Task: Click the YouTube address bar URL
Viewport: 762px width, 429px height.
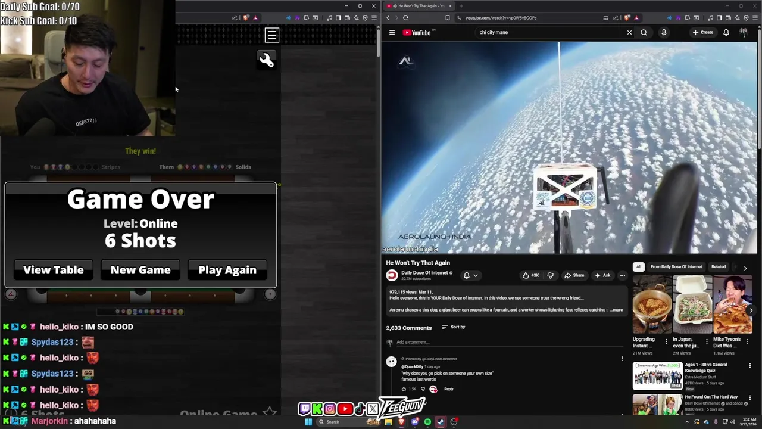Action: 501,18
